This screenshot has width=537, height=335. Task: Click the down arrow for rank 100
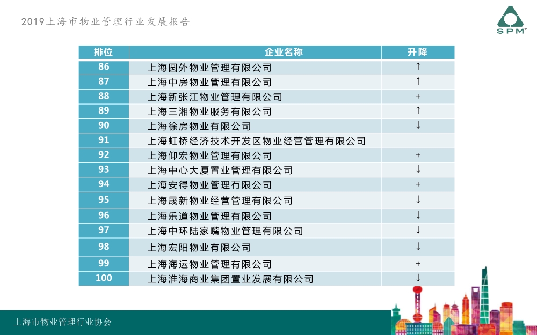(x=418, y=278)
